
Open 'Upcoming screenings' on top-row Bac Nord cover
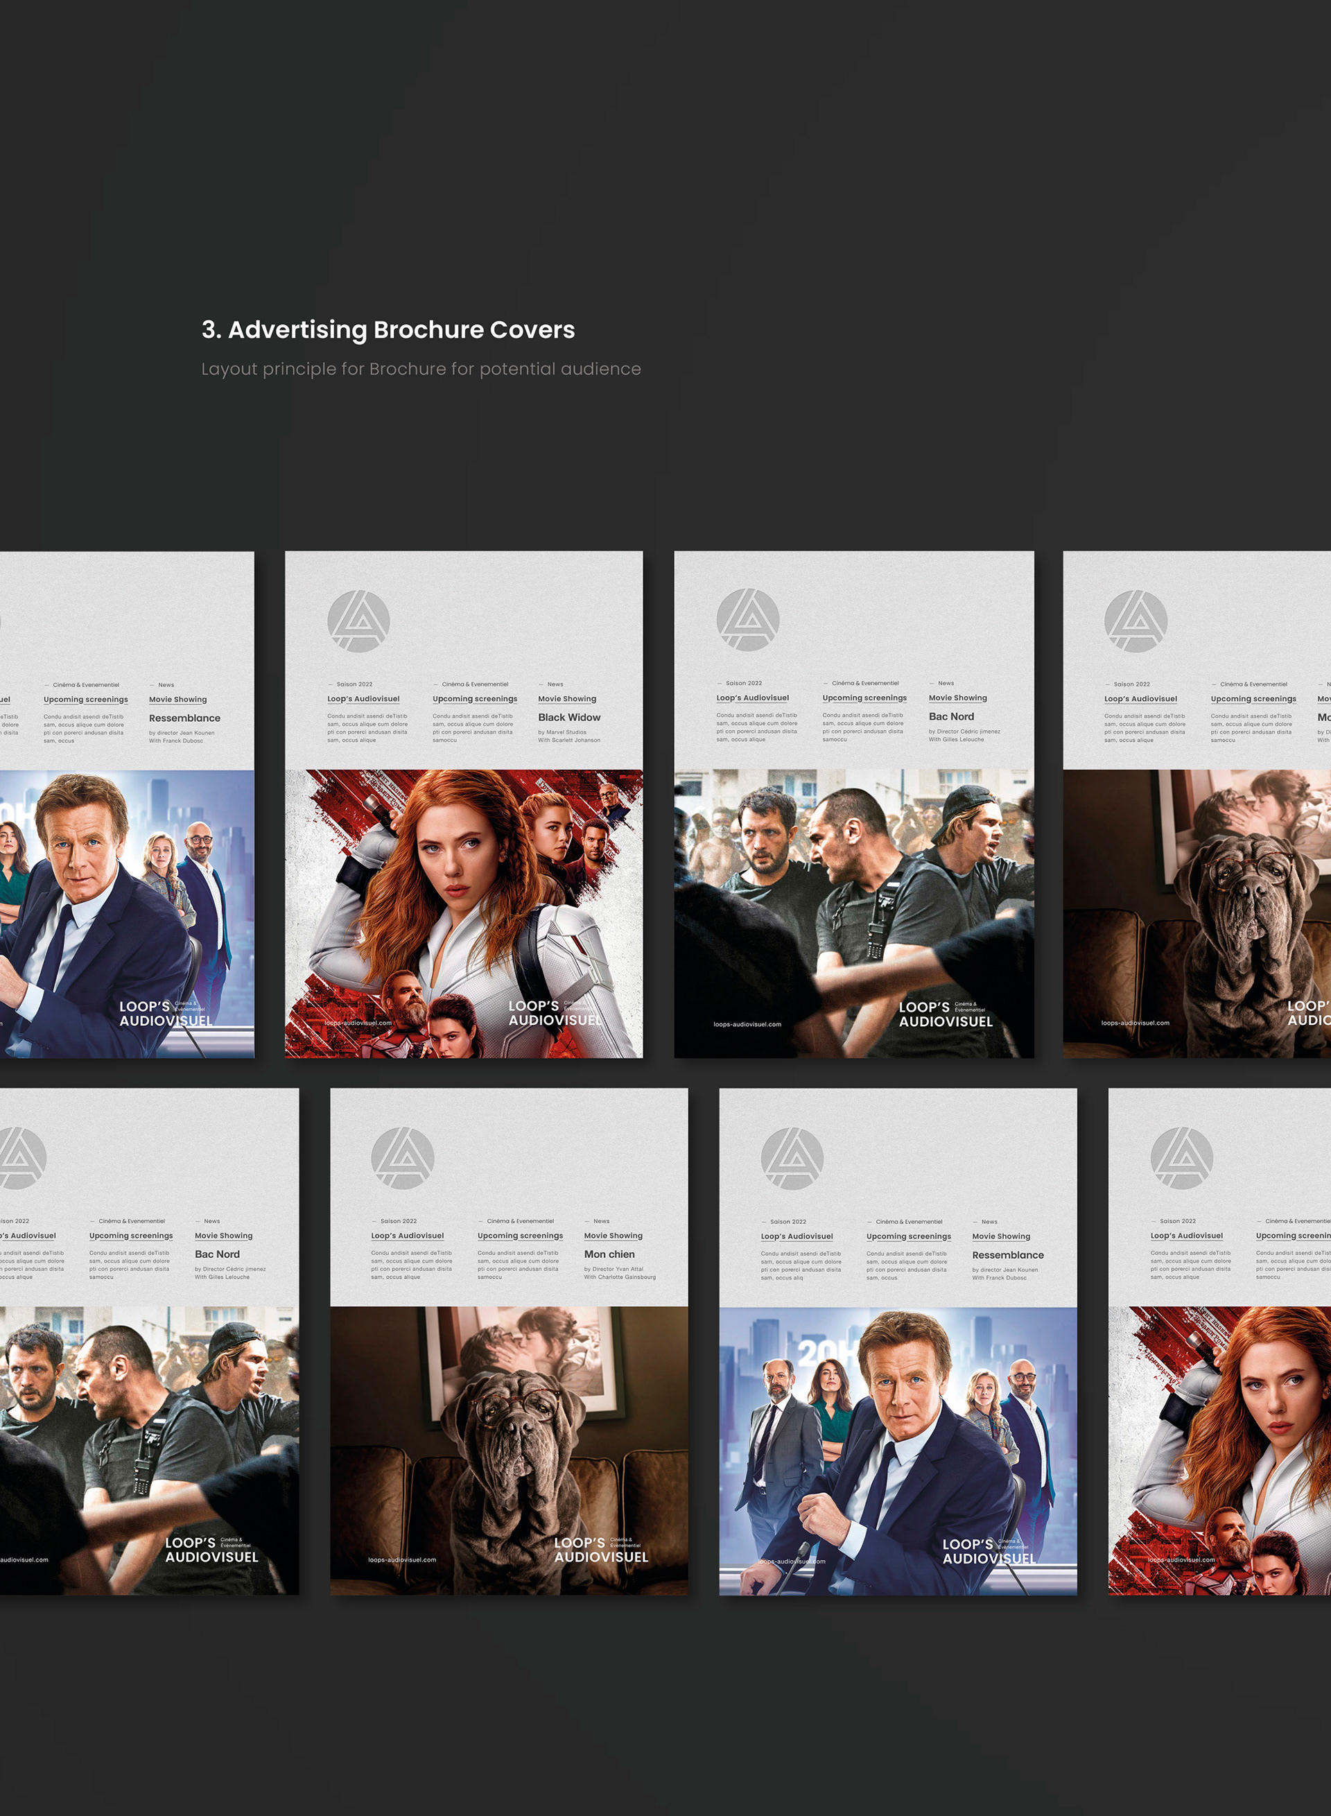pyautogui.click(x=864, y=698)
